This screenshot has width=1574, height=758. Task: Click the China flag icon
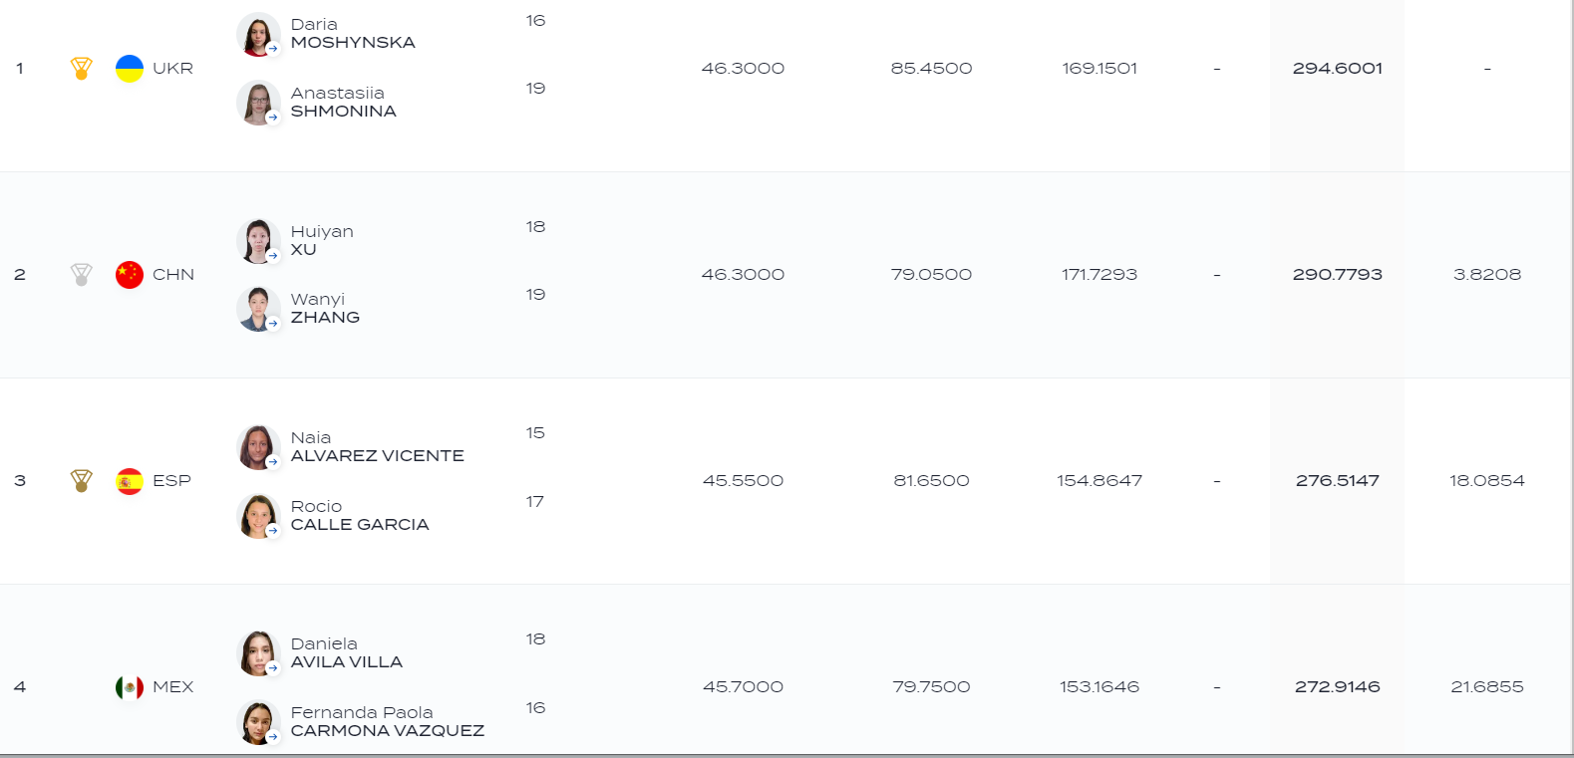(130, 275)
